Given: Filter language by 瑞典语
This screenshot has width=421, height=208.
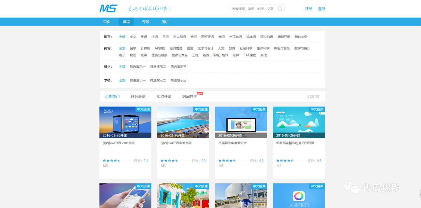Looking at the screenshot, I should tap(251, 37).
